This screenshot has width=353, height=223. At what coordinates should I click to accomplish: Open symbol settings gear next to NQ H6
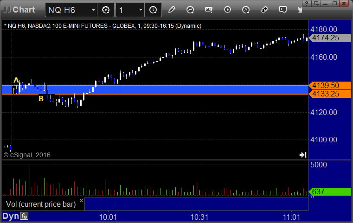coord(106,10)
